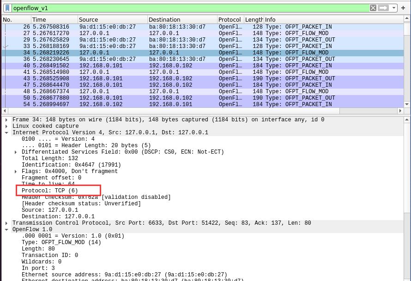Select Wildcards: 0 field
The height and width of the screenshot is (281, 411).
[x=42, y=262]
